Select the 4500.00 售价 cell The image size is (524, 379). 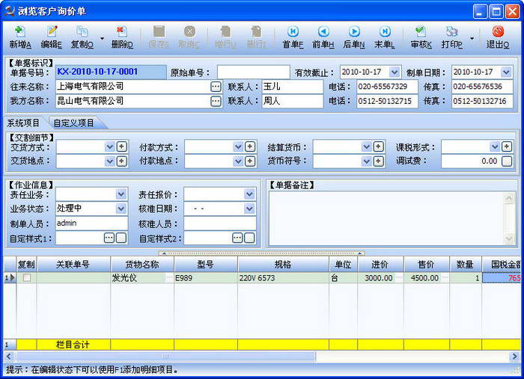(x=427, y=278)
